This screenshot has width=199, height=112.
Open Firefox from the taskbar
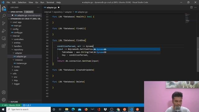click(x=86, y=109)
